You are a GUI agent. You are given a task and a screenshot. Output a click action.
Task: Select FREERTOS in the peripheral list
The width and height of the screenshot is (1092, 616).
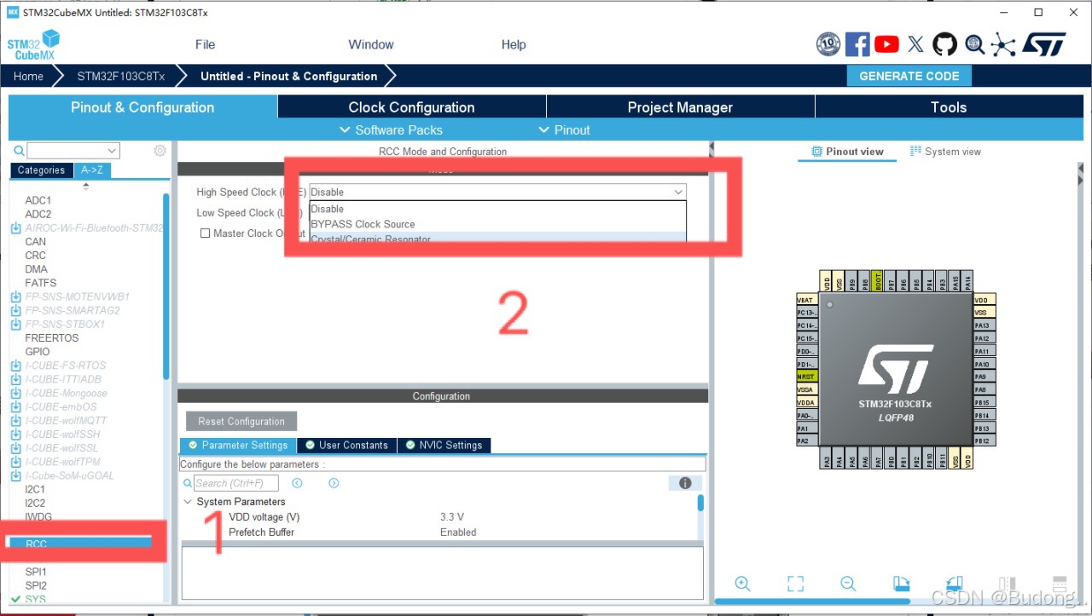tap(51, 338)
